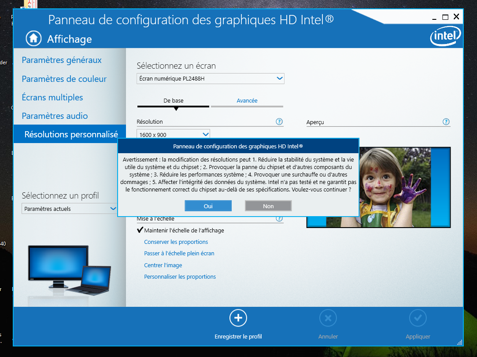Screen dimensions: 477x357
Task: Switch to the Avancée tab
Action: click(247, 101)
